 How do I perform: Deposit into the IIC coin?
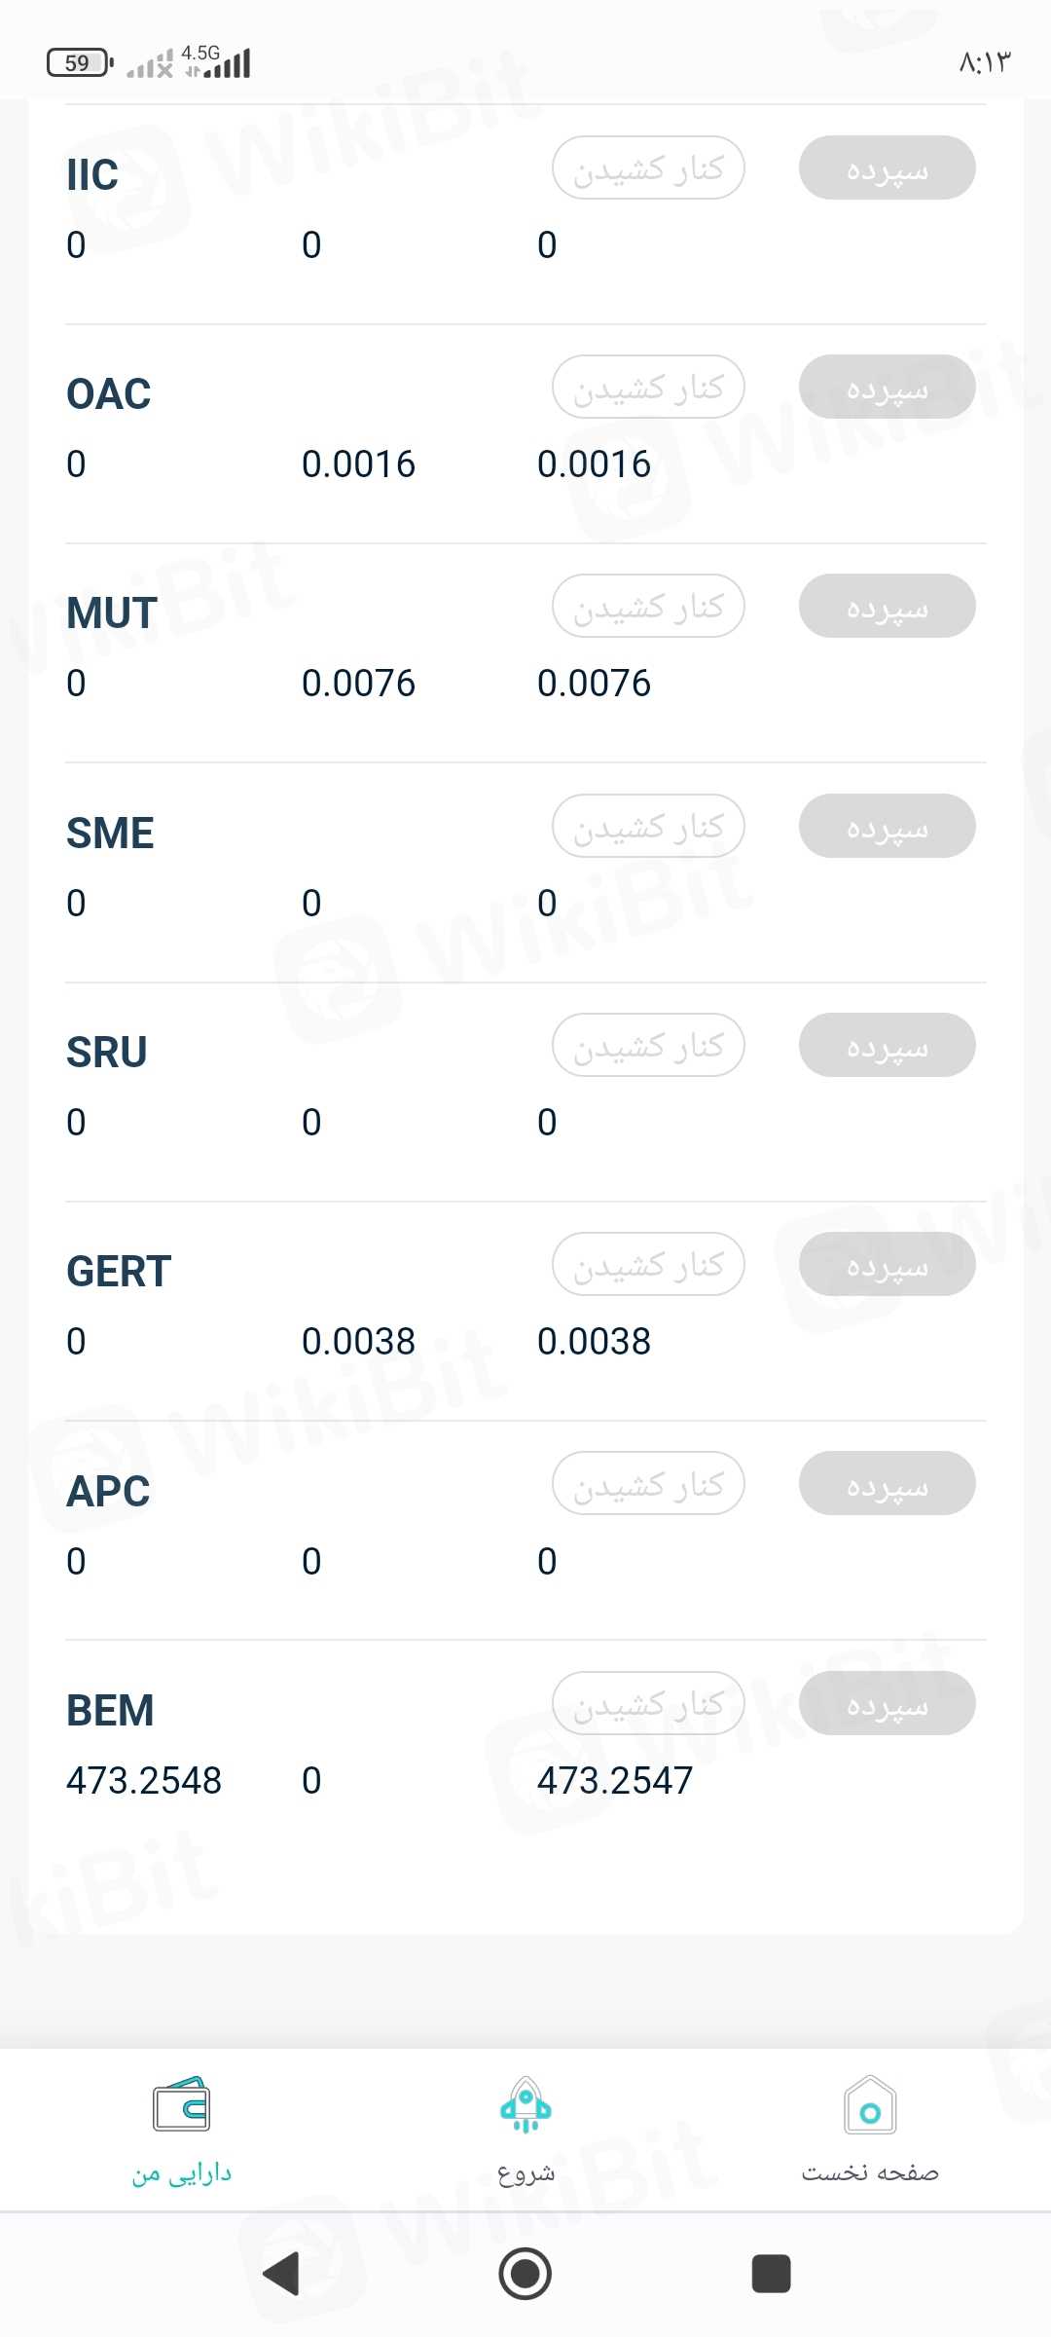tap(887, 167)
